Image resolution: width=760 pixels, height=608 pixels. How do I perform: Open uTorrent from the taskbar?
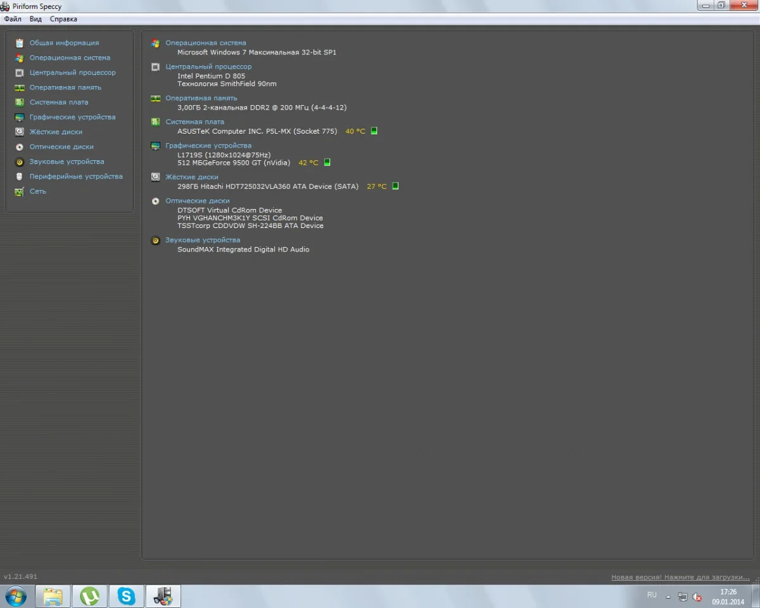90,597
